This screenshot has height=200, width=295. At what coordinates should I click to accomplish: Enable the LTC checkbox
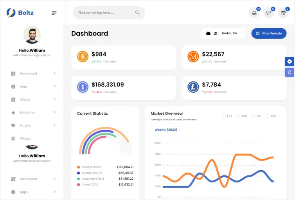pos(253,116)
